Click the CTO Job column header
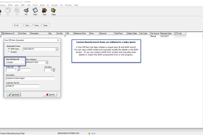The image size is (203, 135). pyautogui.click(x=180, y=33)
